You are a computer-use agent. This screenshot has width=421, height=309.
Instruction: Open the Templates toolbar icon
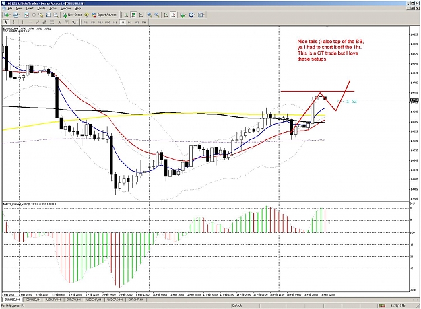pyautogui.click(x=201, y=15)
